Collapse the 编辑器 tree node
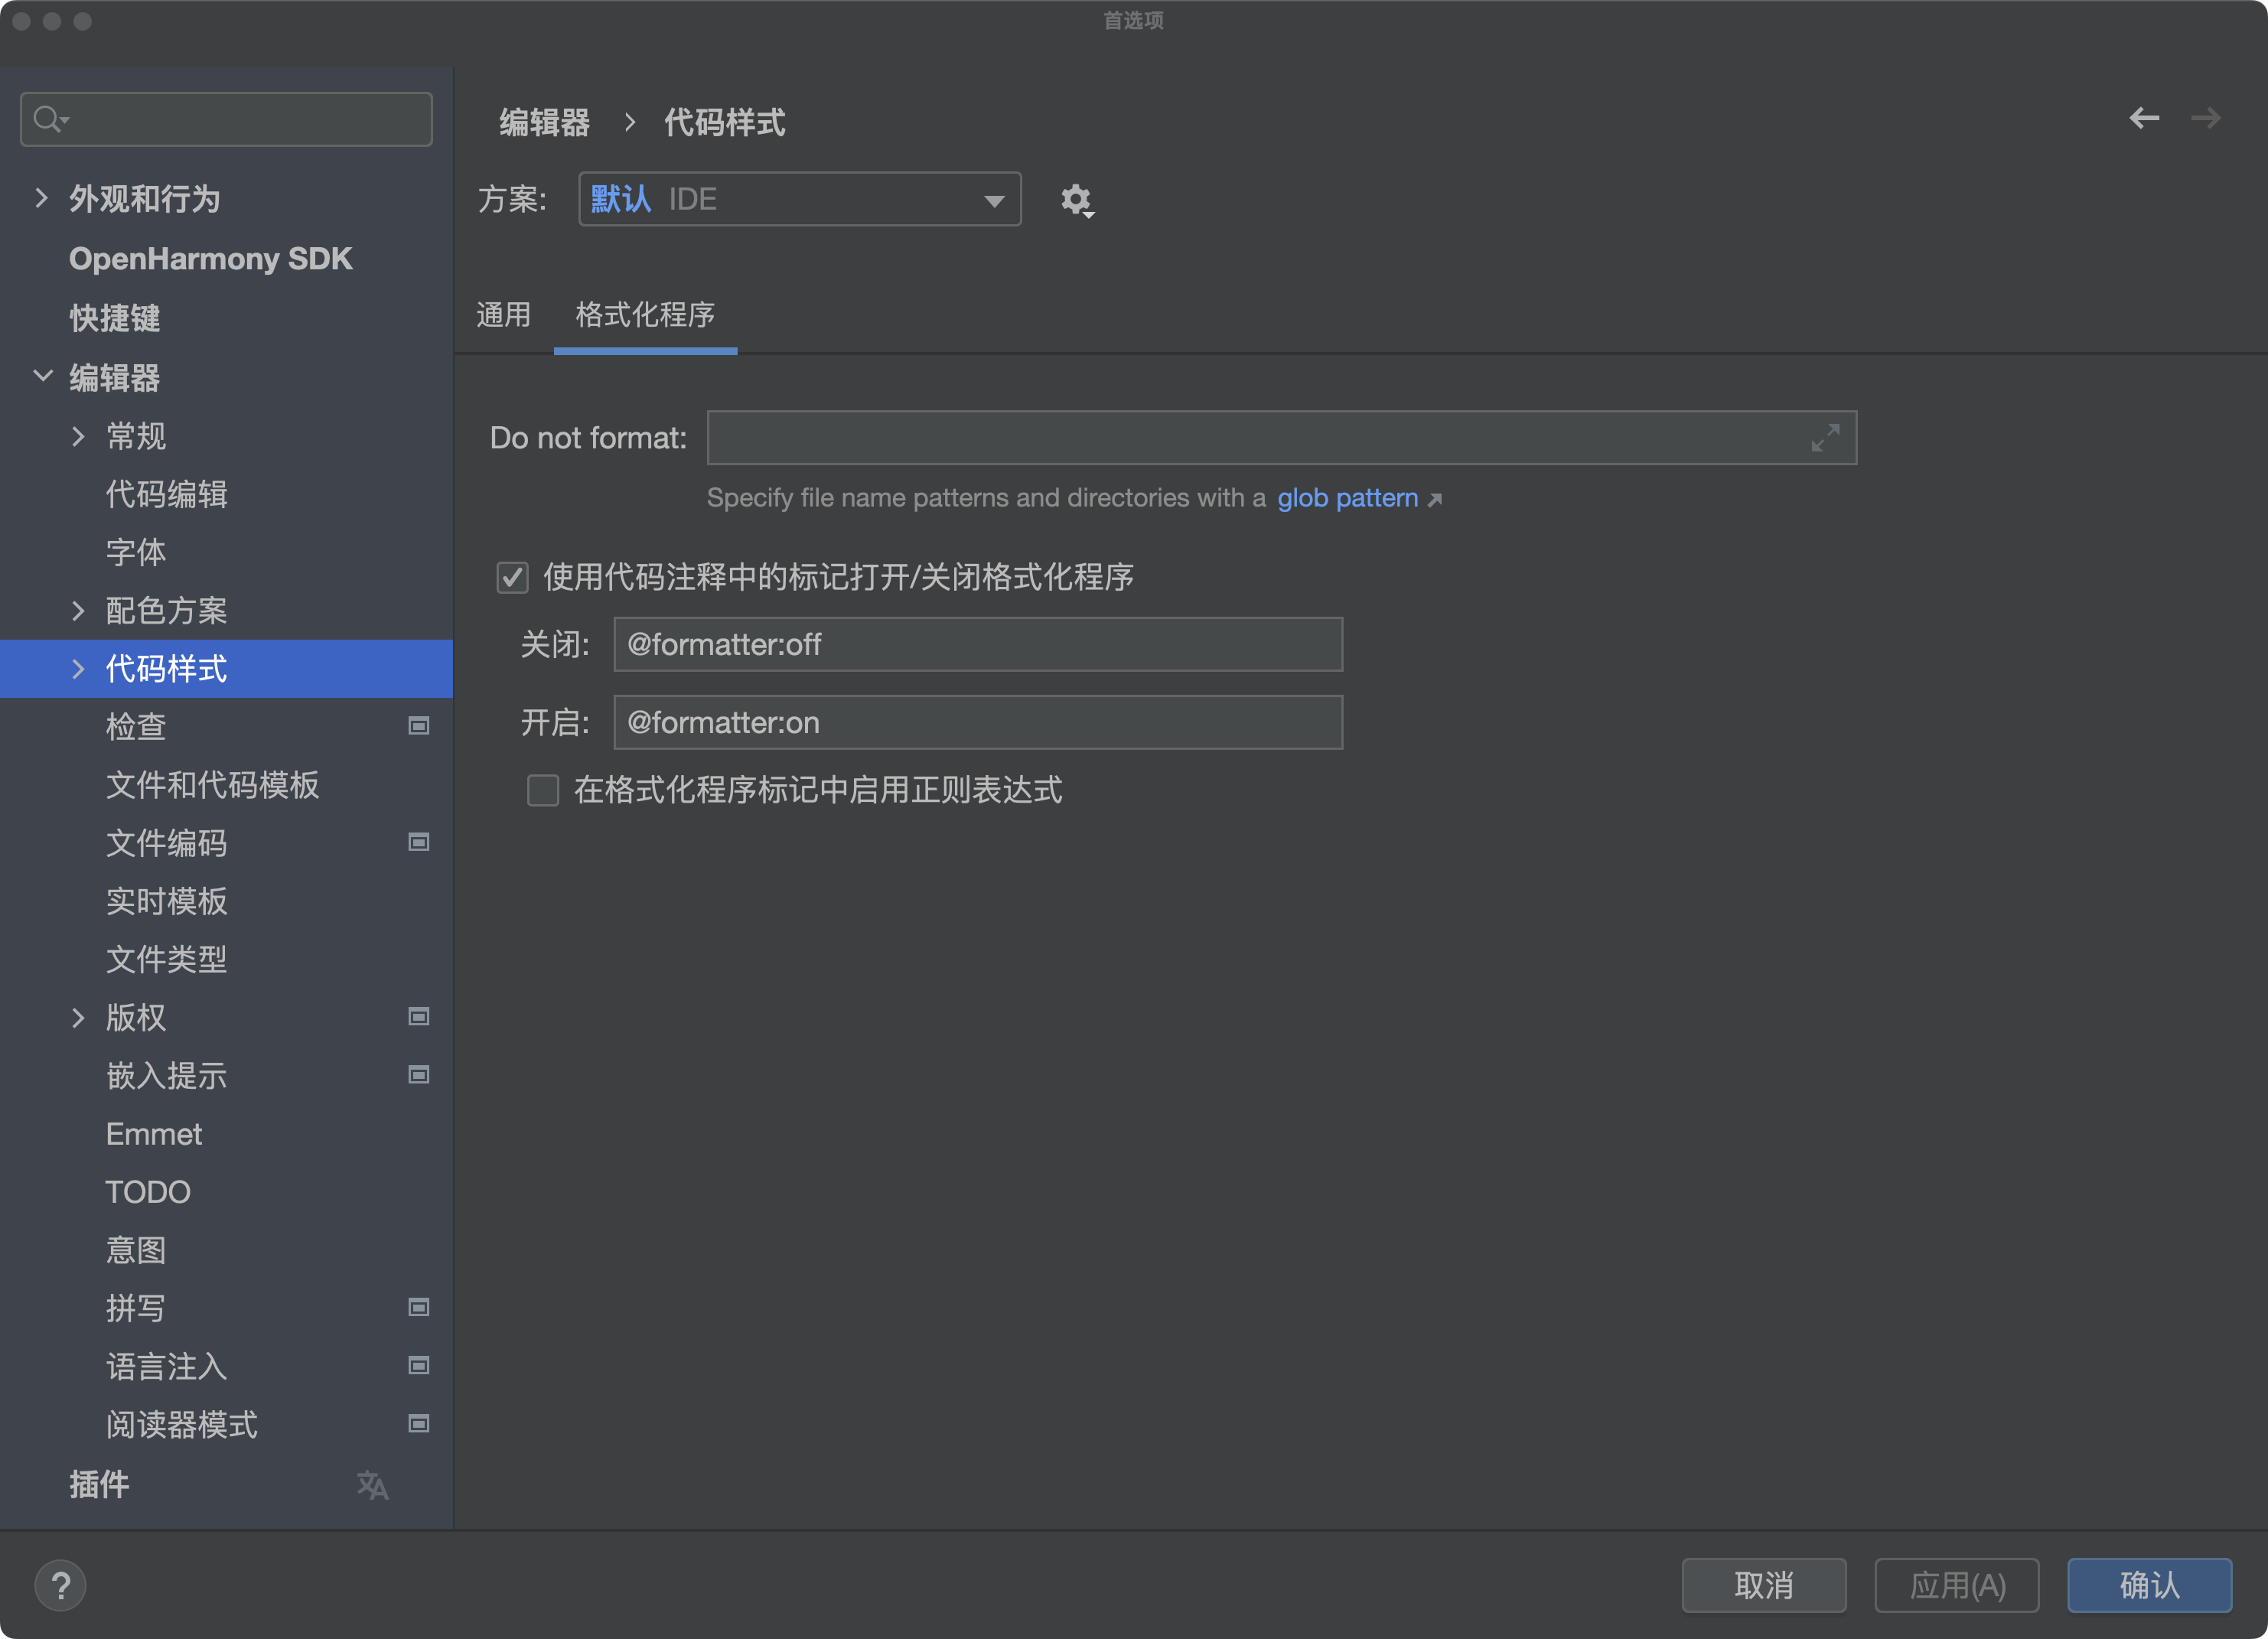Viewport: 2268px width, 1639px height. [x=43, y=377]
